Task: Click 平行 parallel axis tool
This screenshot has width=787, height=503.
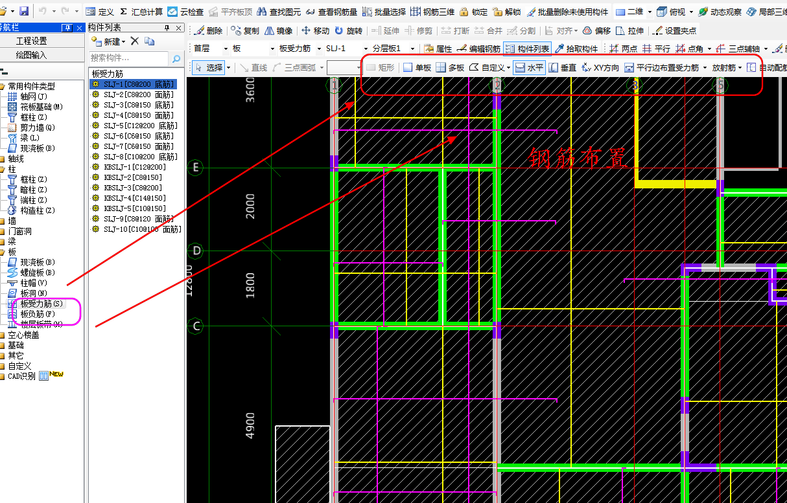Action: tap(656, 49)
